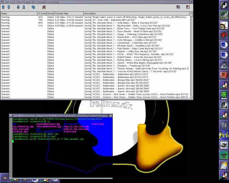The width and height of the screenshot is (229, 183).
Task: Move selected task down one position
Action: tap(18, 7)
